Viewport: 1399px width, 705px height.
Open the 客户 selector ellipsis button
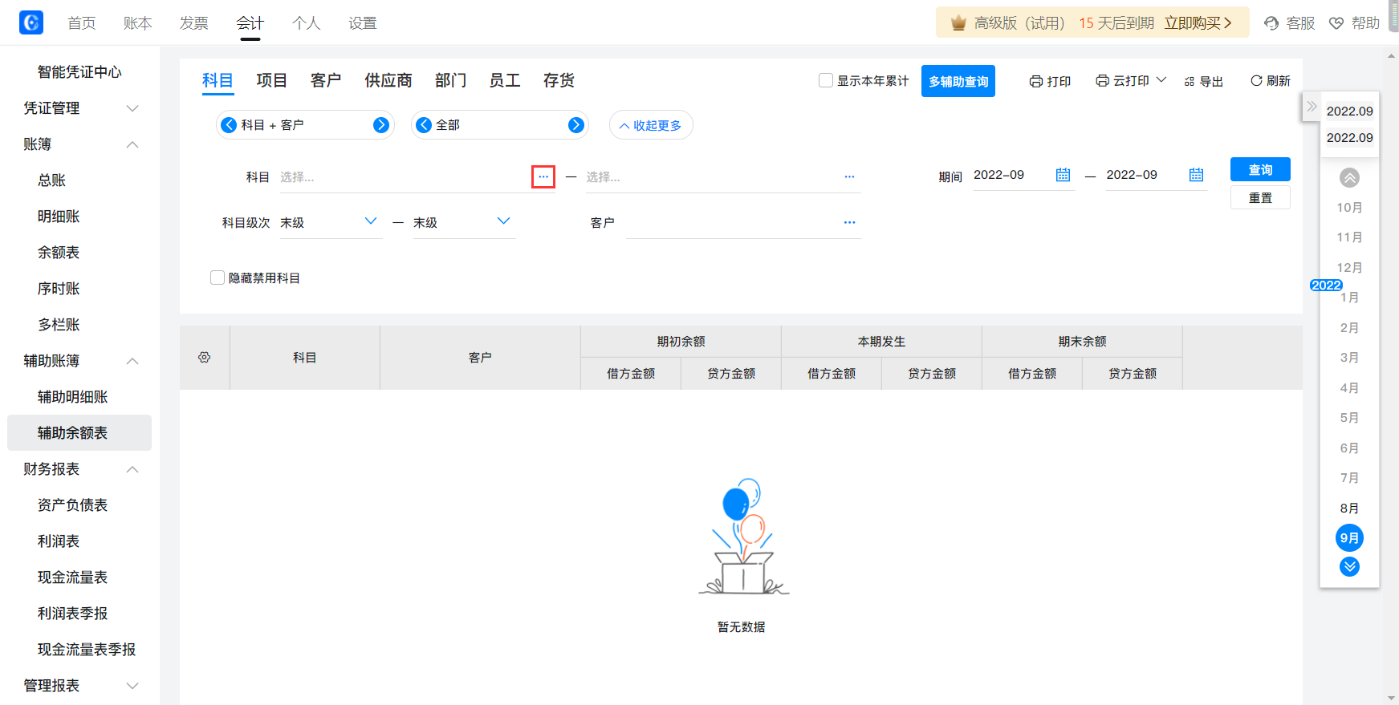coord(849,222)
